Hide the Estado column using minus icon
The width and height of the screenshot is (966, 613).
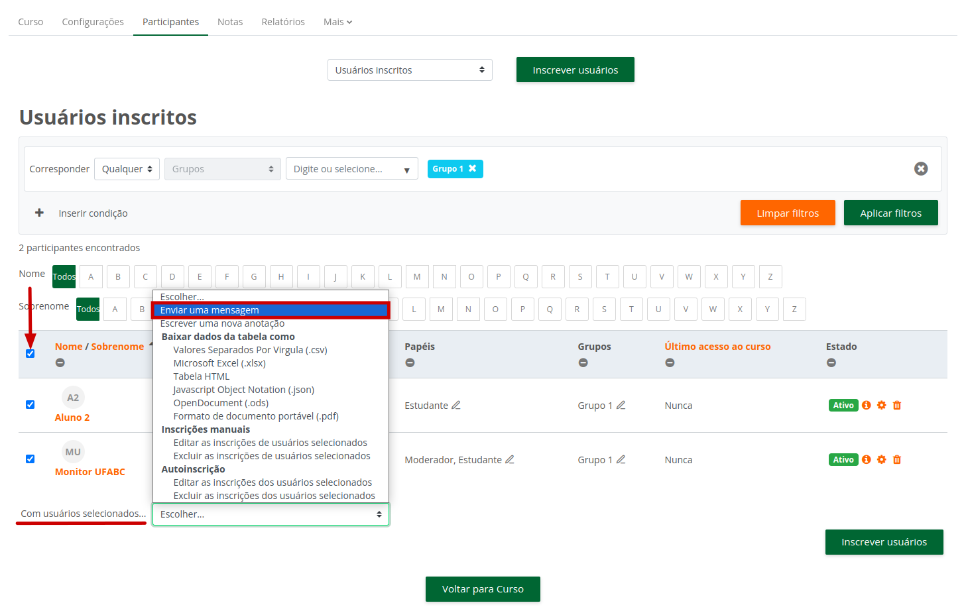coord(831,362)
